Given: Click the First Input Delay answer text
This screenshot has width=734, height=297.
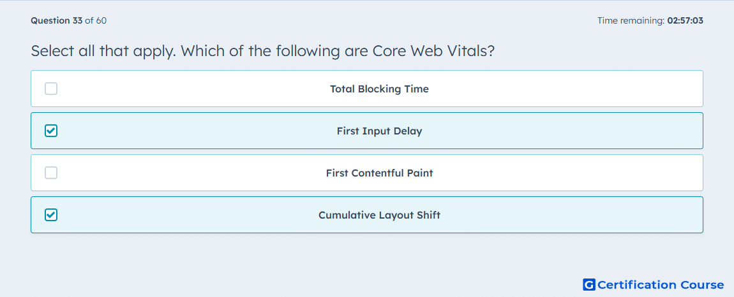Looking at the screenshot, I should tap(379, 131).
